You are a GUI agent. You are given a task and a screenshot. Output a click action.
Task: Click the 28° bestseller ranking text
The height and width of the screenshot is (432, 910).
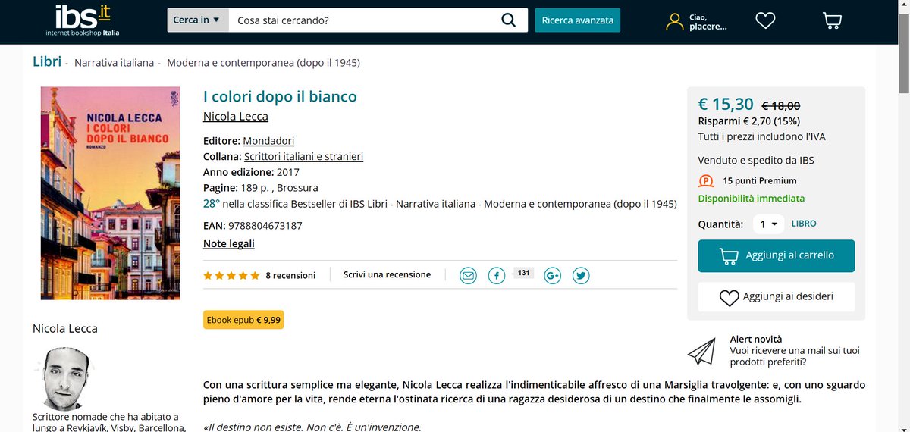point(440,203)
